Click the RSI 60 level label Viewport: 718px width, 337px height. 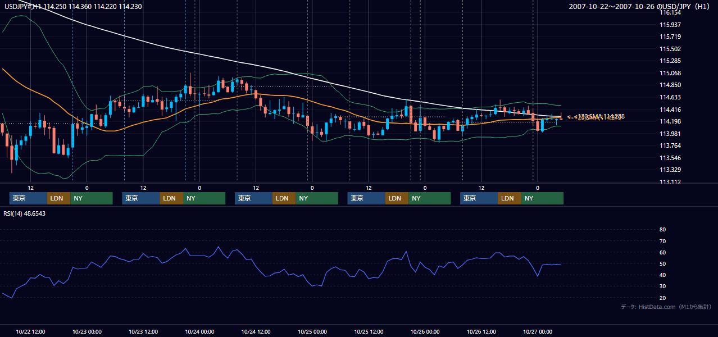(662, 252)
